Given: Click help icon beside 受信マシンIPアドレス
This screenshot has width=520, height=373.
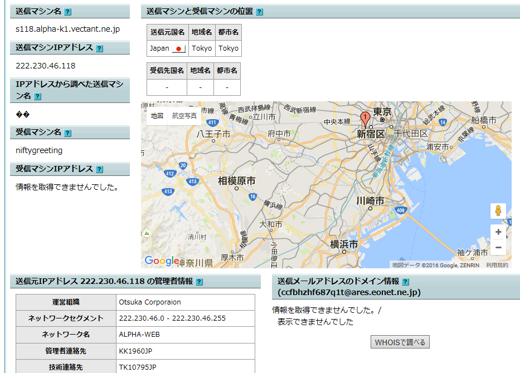Looking at the screenshot, I should click(100, 169).
